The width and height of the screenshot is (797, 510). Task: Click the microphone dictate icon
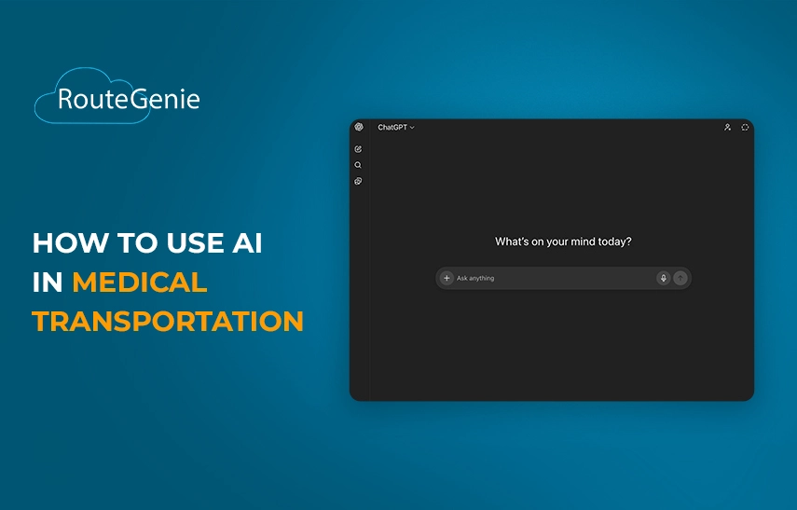(664, 278)
